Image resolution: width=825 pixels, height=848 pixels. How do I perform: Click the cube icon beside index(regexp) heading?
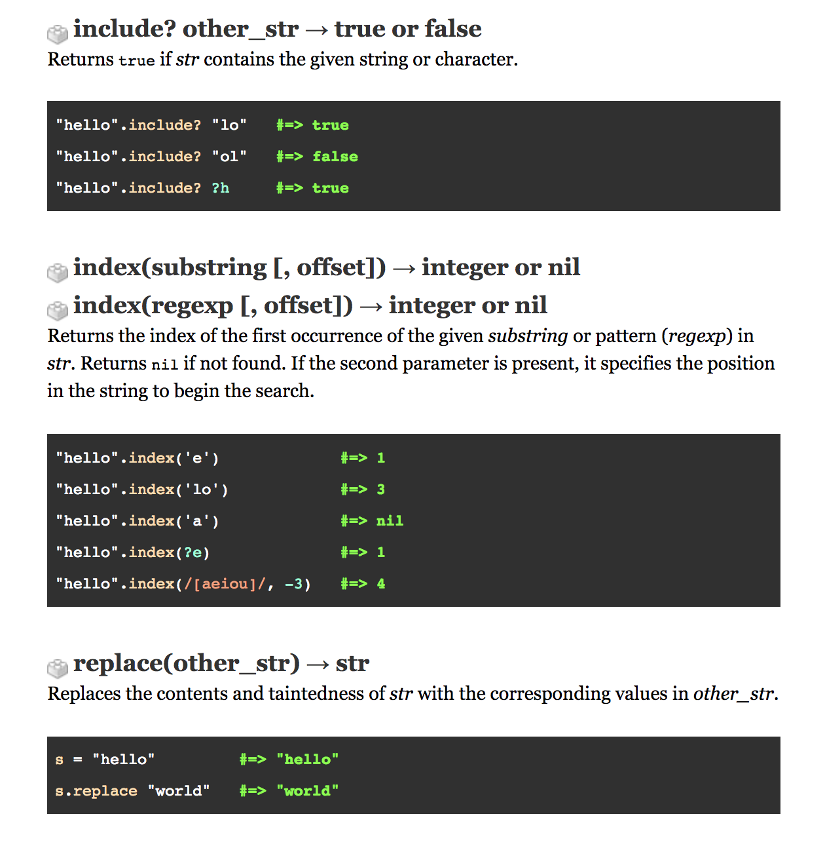(58, 310)
